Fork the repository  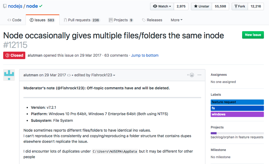(x=240, y=6)
